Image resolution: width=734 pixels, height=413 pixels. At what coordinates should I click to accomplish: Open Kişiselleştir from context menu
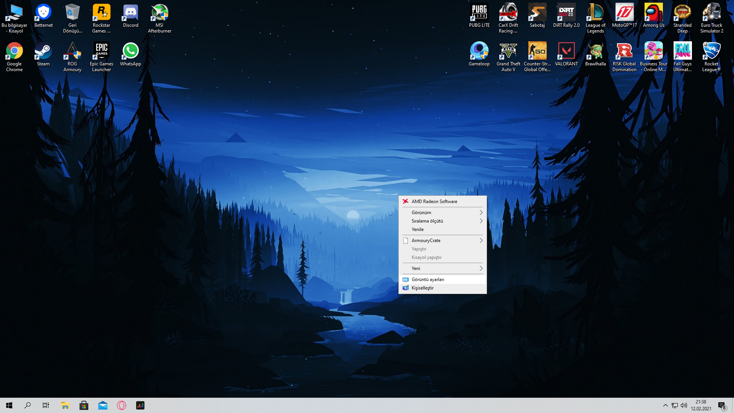[x=443, y=288]
